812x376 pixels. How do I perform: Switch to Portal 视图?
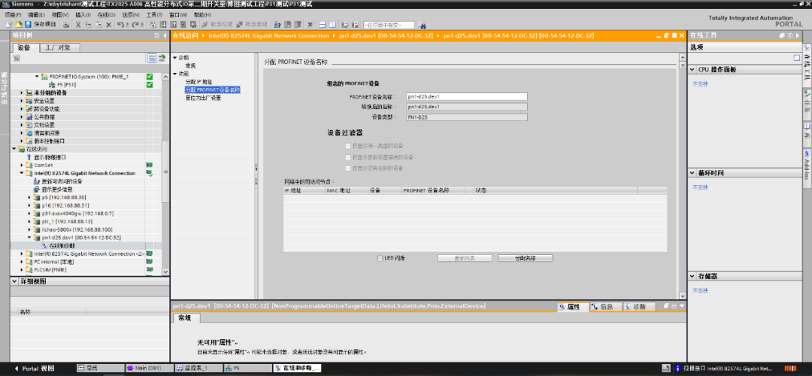[33, 368]
